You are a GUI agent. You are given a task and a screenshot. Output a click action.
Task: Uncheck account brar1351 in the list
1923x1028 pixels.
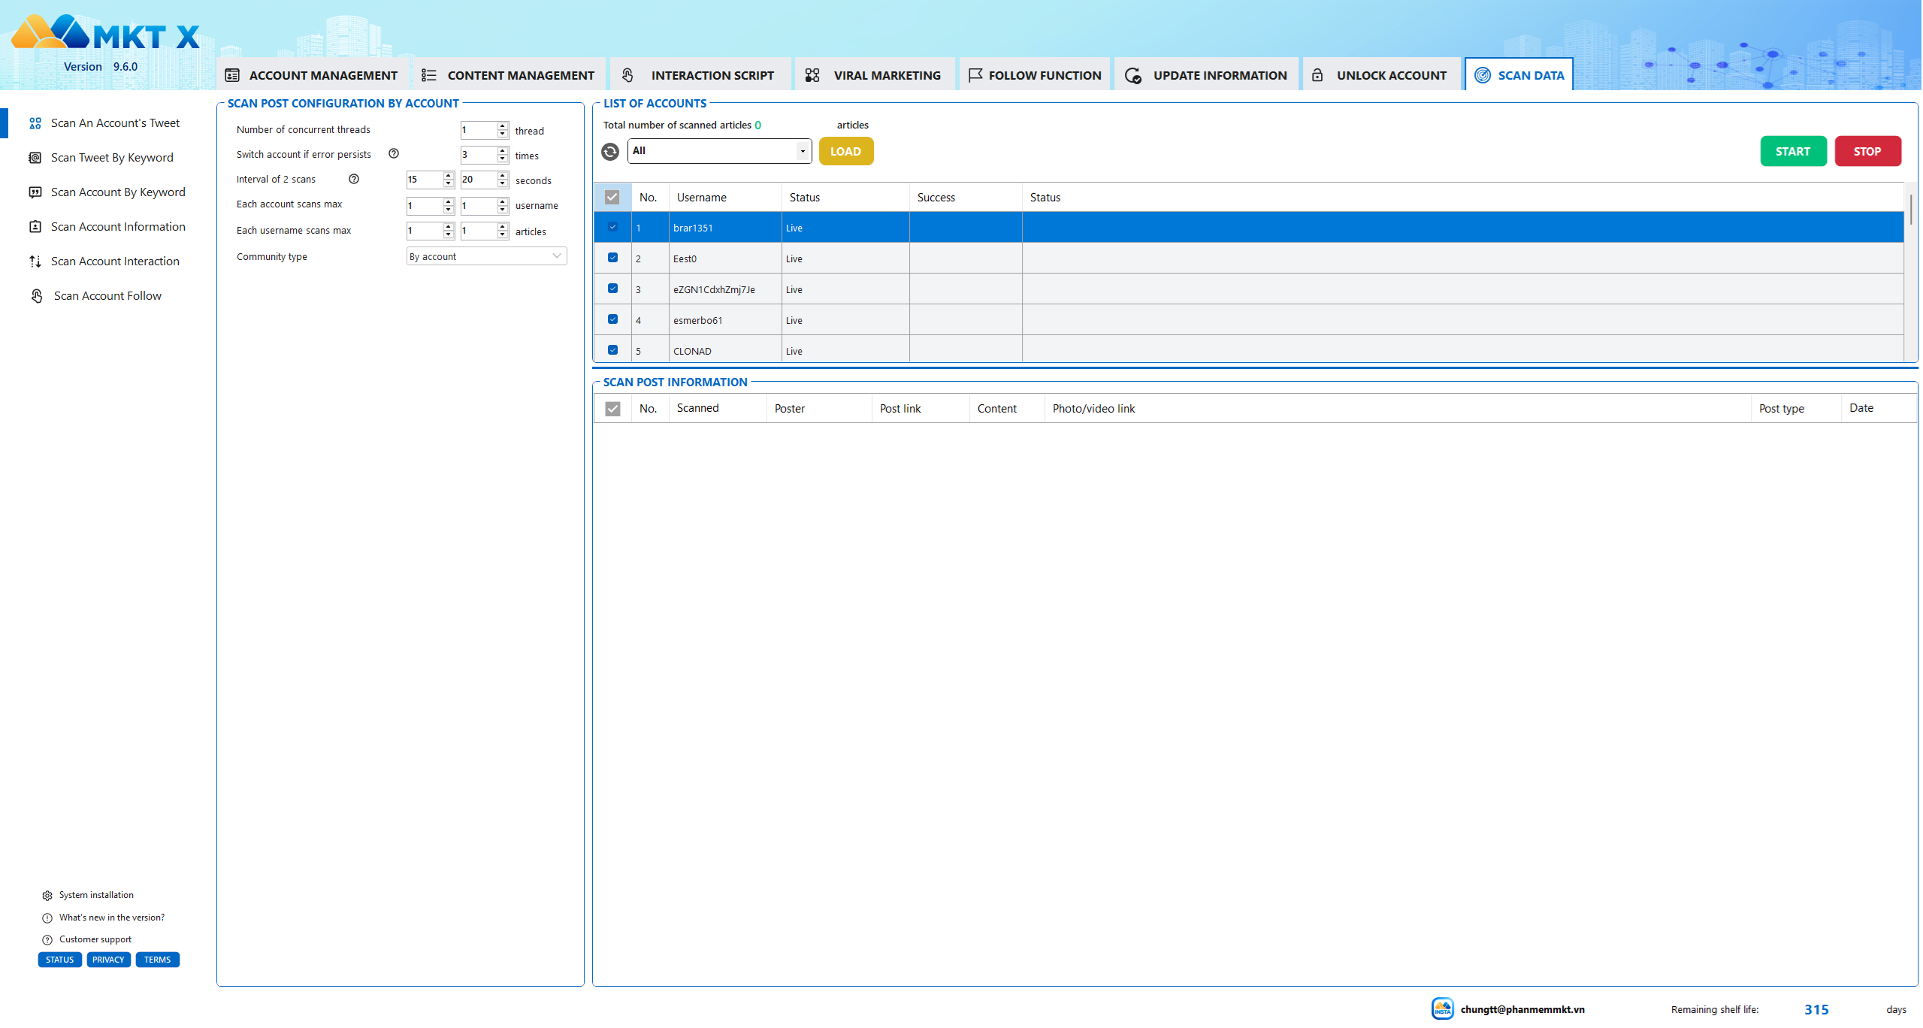point(613,226)
